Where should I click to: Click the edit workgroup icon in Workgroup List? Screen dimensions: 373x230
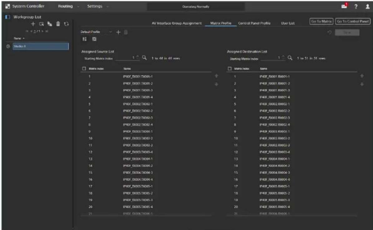(42, 24)
